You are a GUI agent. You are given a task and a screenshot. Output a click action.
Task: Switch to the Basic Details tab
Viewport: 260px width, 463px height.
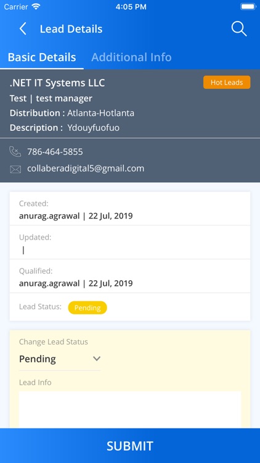point(42,57)
